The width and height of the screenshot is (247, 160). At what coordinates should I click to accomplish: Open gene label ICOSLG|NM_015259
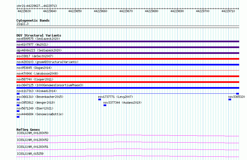(30, 154)
